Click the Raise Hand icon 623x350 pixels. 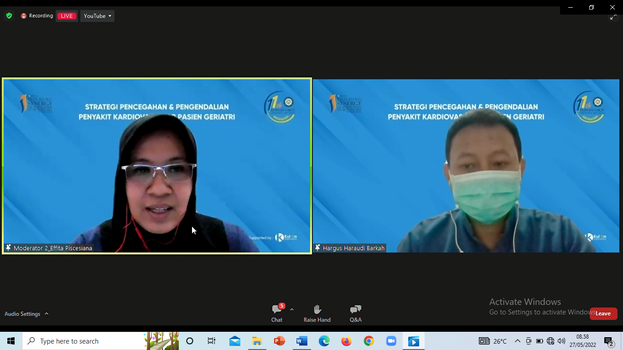[317, 313]
